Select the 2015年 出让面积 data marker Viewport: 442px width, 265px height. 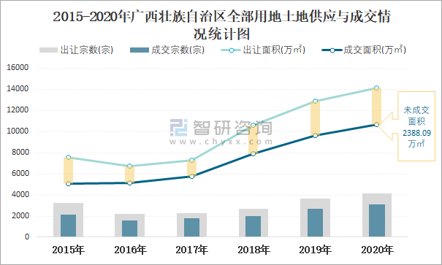coord(68,158)
